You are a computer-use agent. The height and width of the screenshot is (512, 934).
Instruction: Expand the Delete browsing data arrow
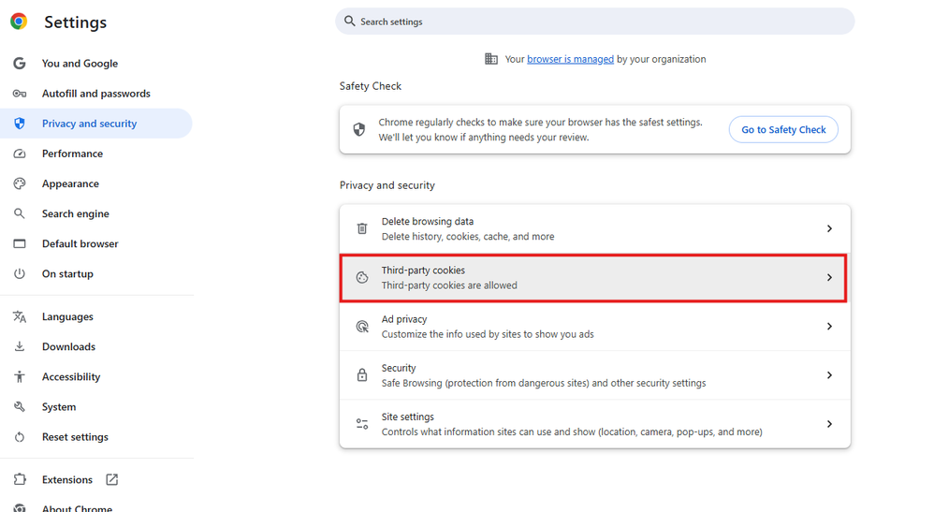(x=829, y=228)
